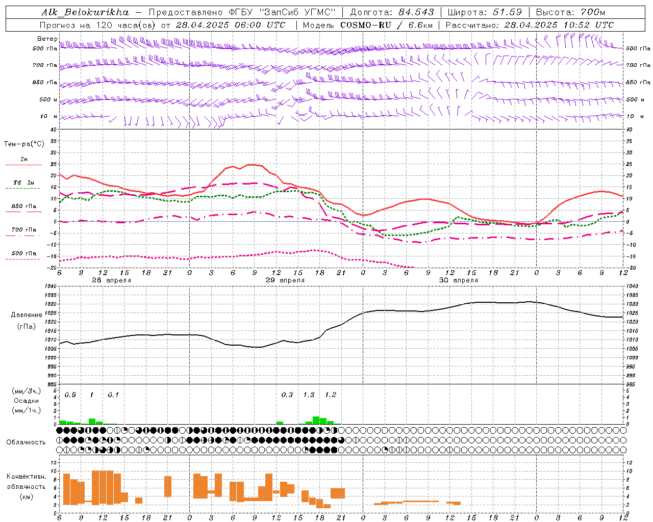Viewport: 653px width, 522px height.
Task: Click the Высота: 700м header field
Action: pos(571,12)
